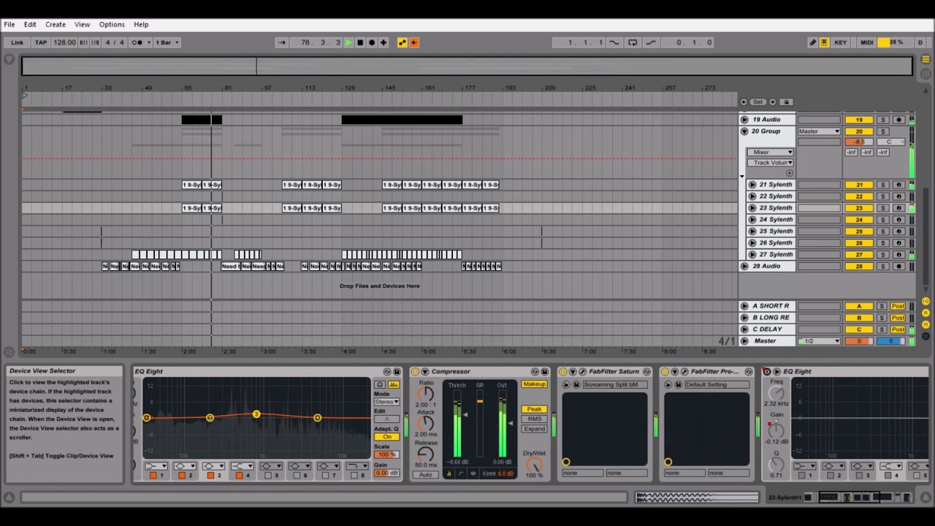Solo the 19 Audio track

(x=882, y=120)
